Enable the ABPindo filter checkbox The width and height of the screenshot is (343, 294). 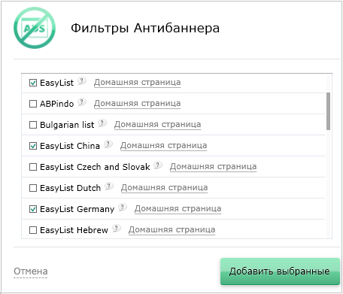click(x=33, y=104)
